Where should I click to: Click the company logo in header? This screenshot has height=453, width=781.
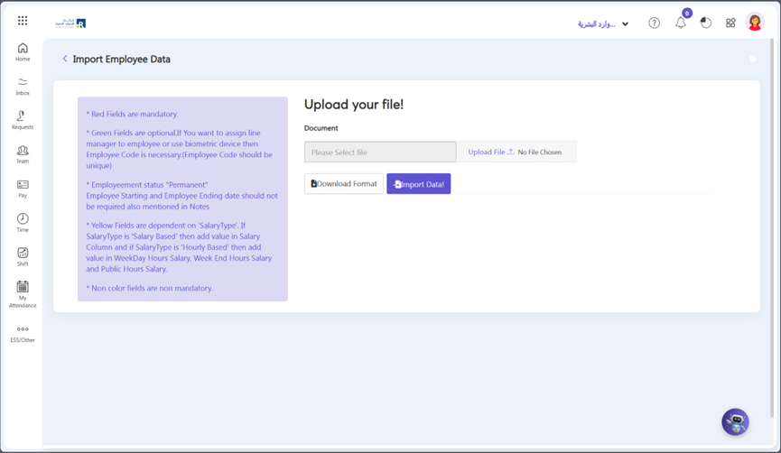click(x=70, y=23)
